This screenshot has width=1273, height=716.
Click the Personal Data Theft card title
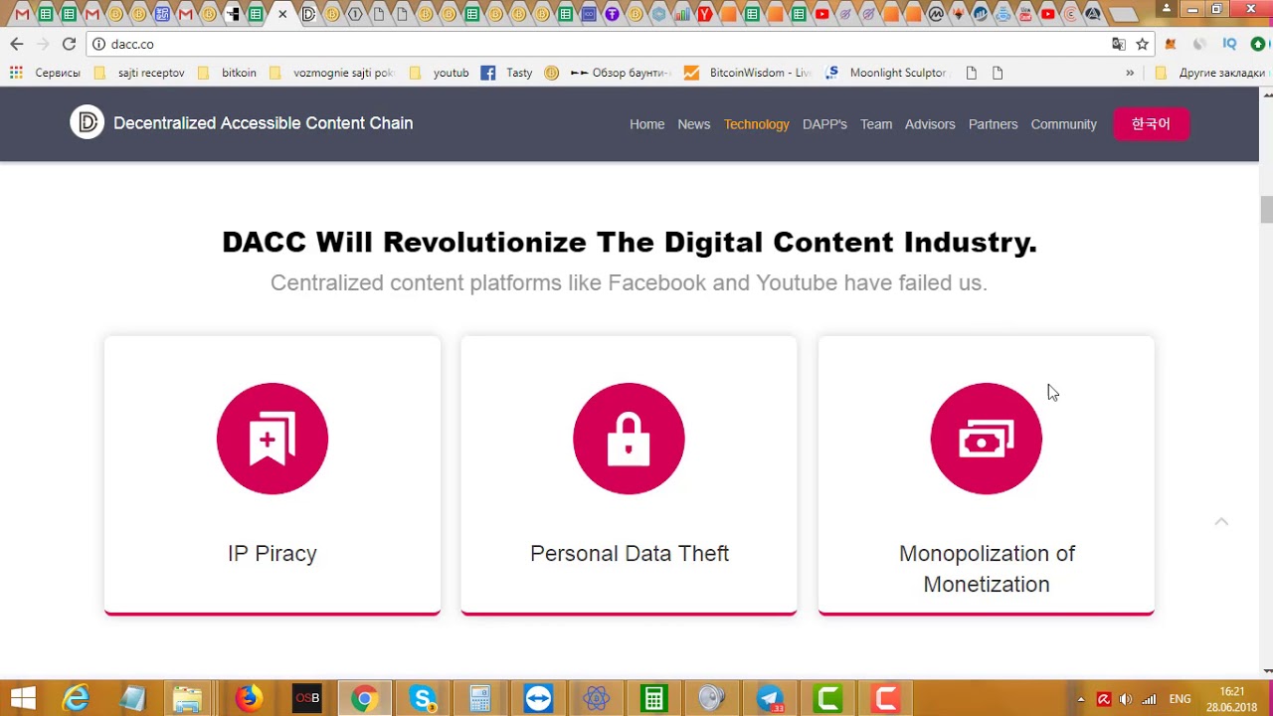pyautogui.click(x=629, y=554)
